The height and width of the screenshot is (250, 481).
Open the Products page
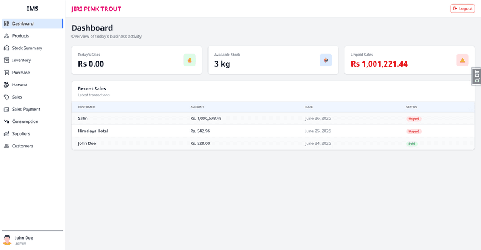coord(33,36)
